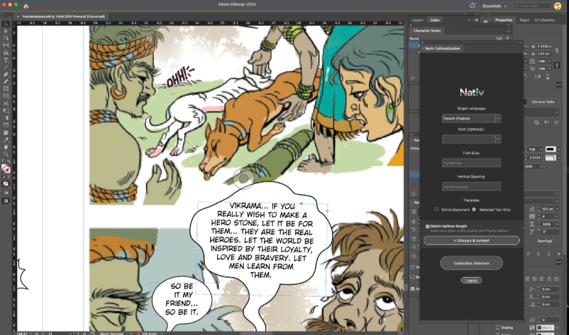Click the Share document icon
Screen dimensions: 569x335
click(x=473, y=5)
